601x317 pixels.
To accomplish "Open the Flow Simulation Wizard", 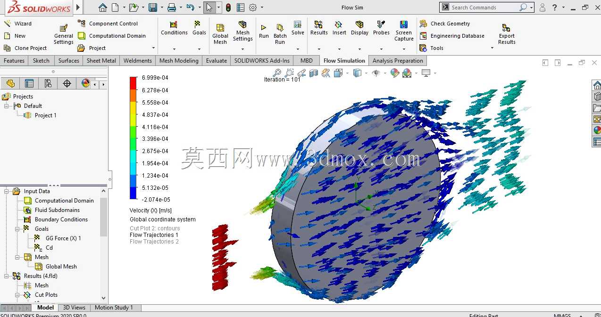I will [17, 24].
